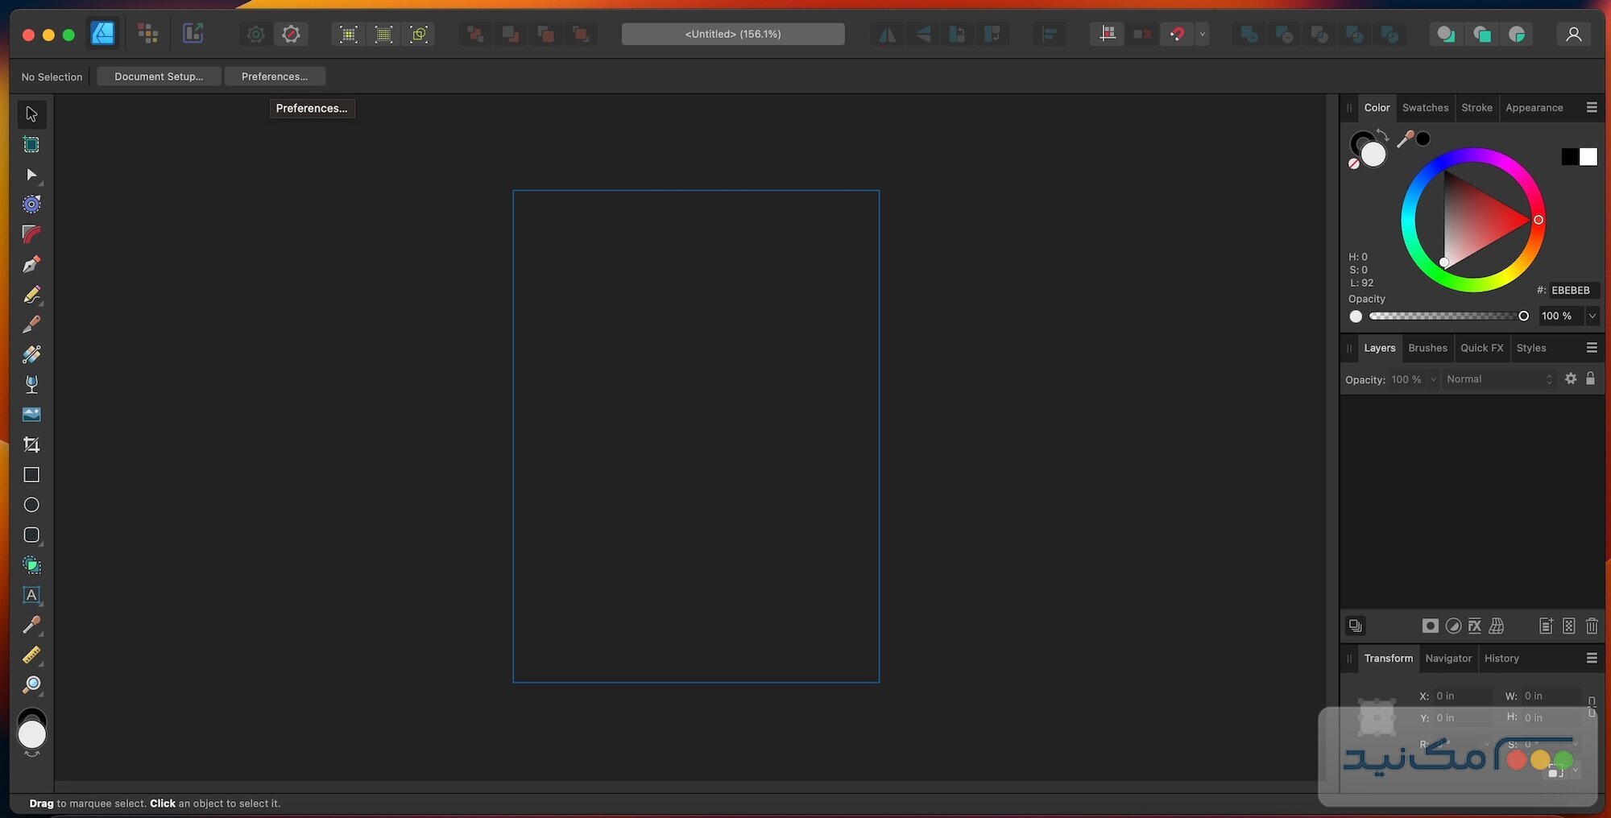The image size is (1611, 818).
Task: Open Document Setup
Action: (158, 76)
